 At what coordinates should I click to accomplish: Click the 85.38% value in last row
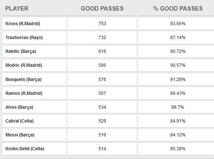pyautogui.click(x=178, y=149)
